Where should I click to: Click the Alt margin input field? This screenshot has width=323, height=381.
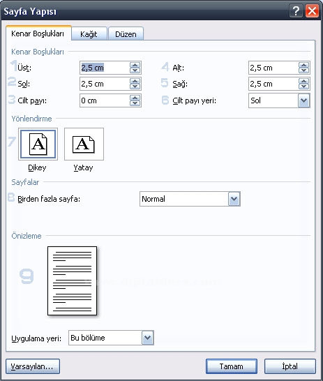pyautogui.click(x=273, y=68)
